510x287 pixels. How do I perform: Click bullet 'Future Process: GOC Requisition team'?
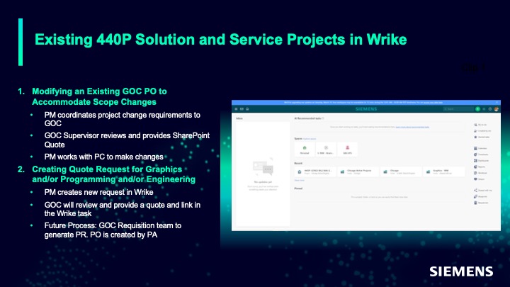pos(113,230)
